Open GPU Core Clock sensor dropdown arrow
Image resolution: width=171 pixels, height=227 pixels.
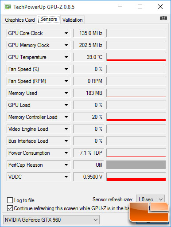click(x=66, y=33)
